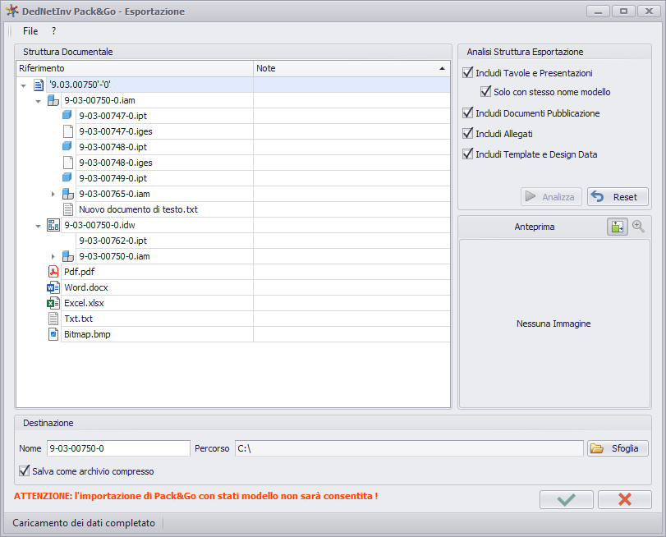Expand the 9-03-00765-0.iam node

(x=53, y=194)
